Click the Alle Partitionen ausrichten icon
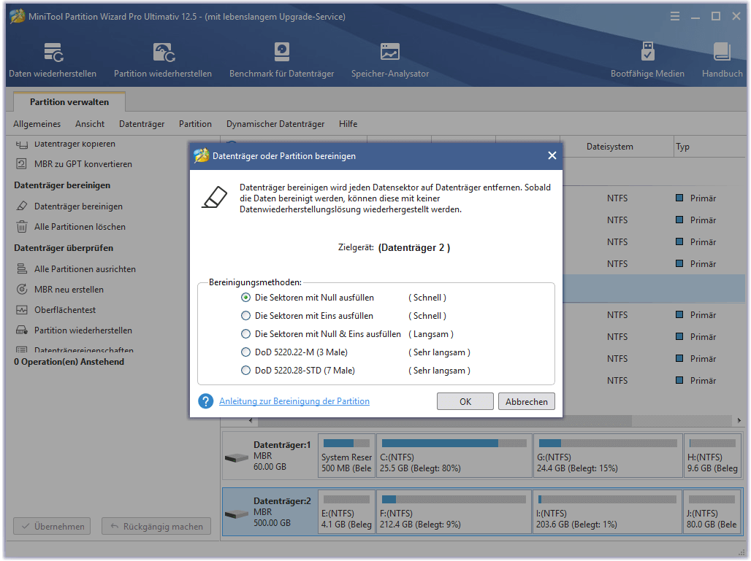The image size is (751, 561). [x=22, y=268]
